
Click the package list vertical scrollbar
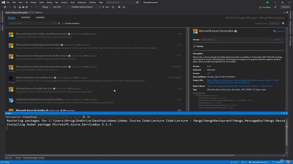(x=187, y=70)
